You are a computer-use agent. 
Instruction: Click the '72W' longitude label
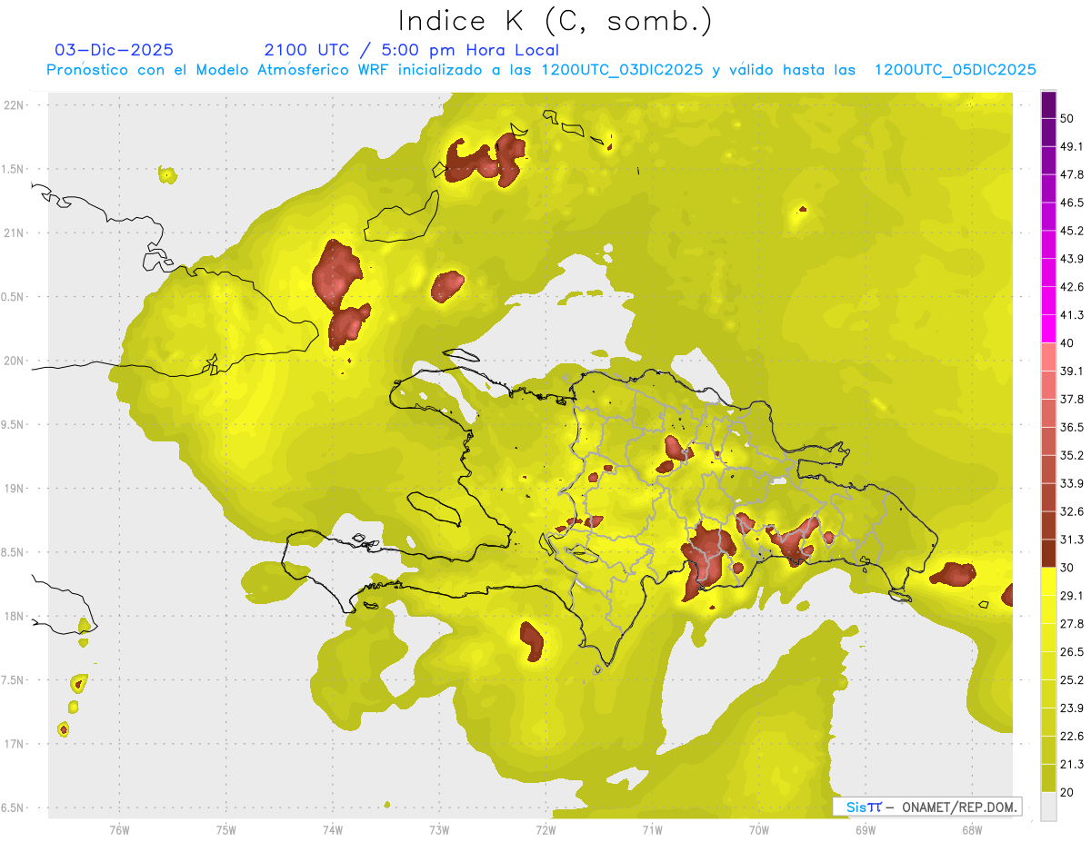click(545, 829)
